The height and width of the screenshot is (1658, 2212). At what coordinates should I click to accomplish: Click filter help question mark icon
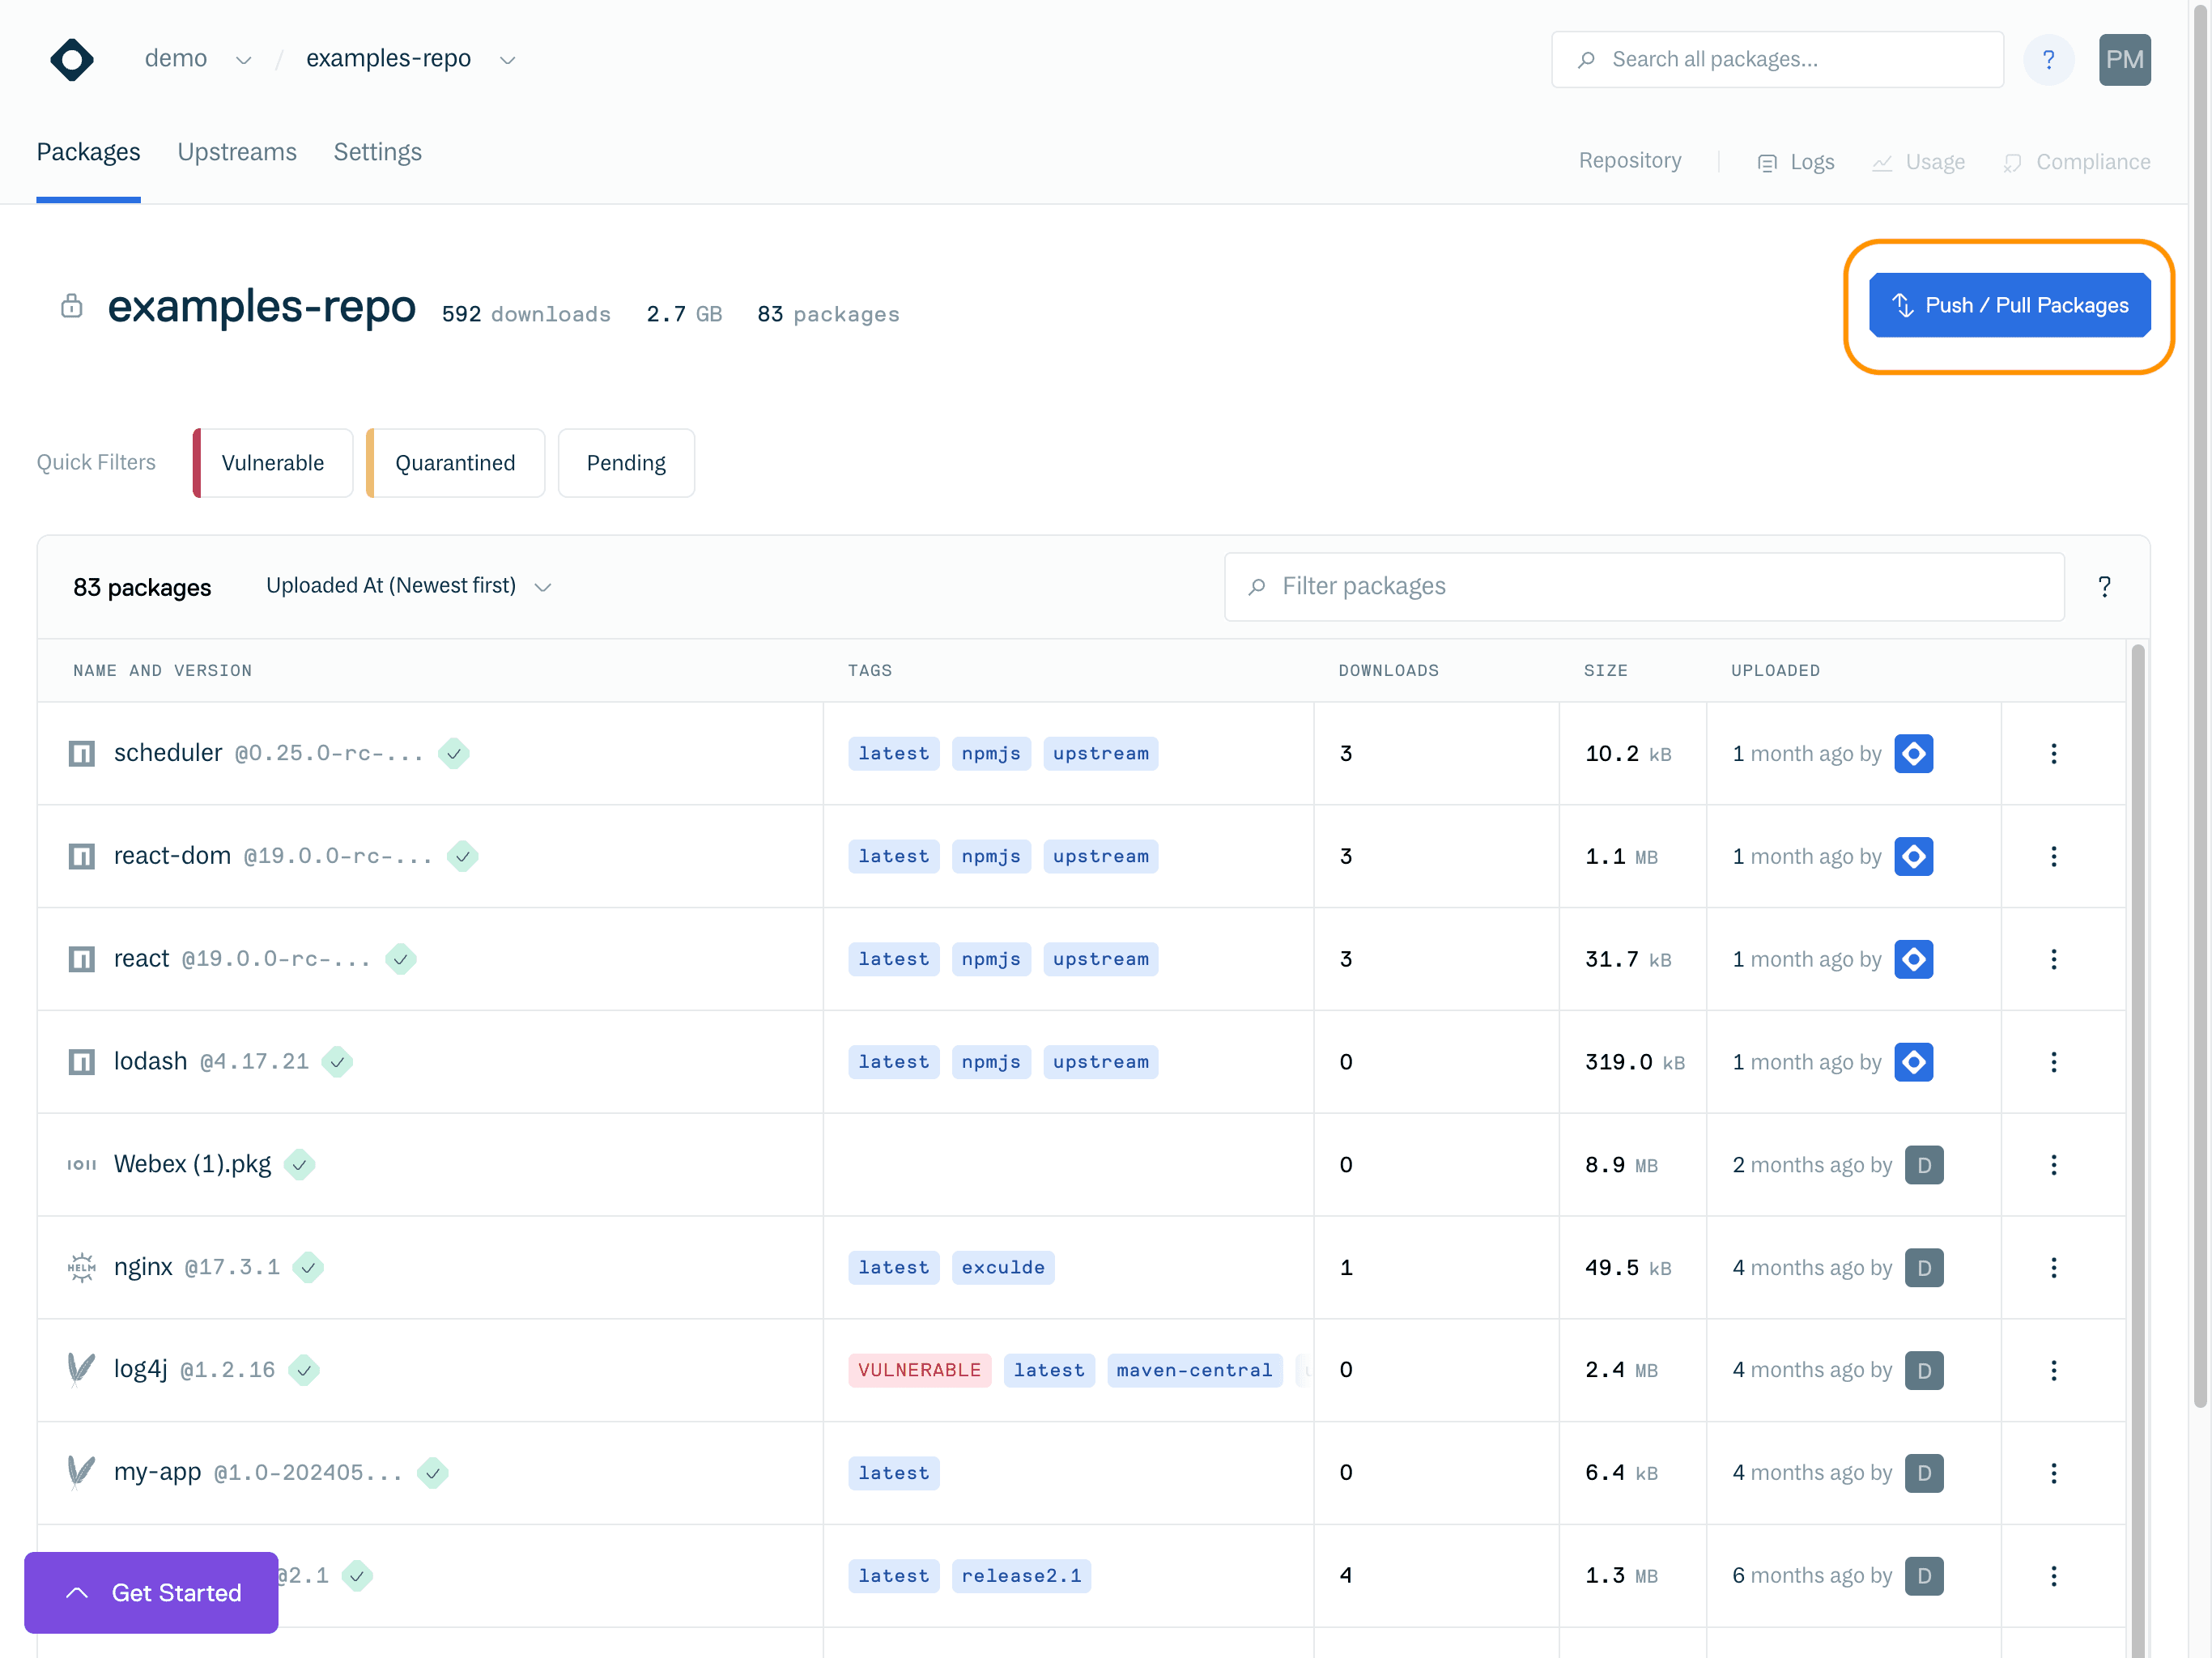pyautogui.click(x=2104, y=587)
